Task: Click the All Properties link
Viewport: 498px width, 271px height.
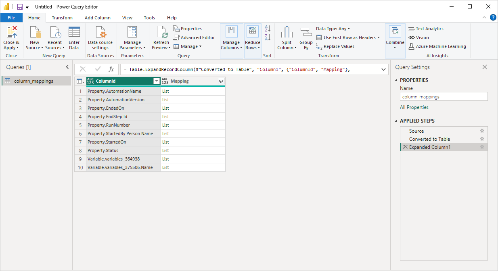Action: (414, 107)
